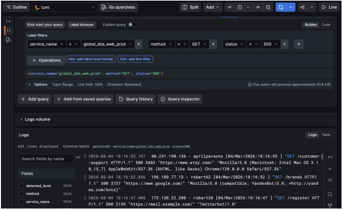Click the collapse log controls arrow icon

[330, 157]
